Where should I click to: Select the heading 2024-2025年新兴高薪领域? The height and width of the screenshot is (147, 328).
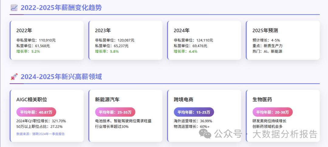tap(61, 77)
